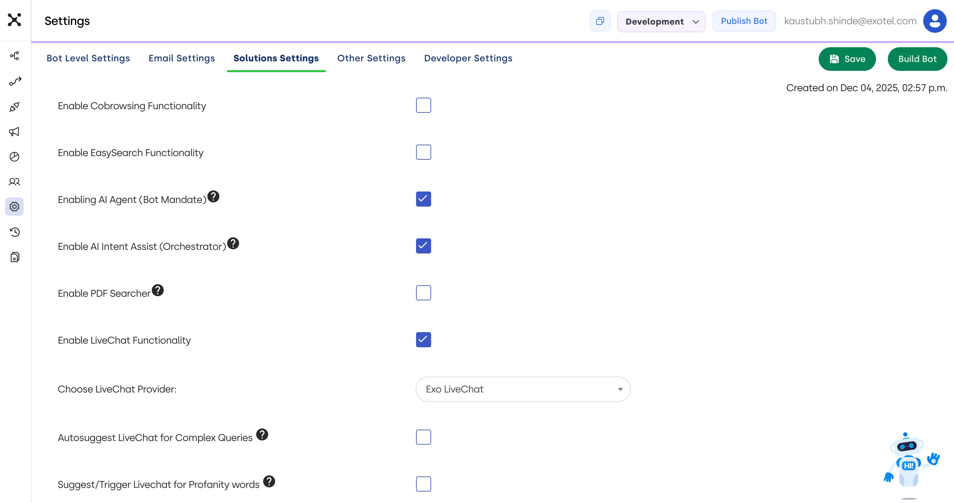Image resolution: width=954 pixels, height=503 pixels.
Task: Open the user profile avatar menu
Action: point(935,21)
